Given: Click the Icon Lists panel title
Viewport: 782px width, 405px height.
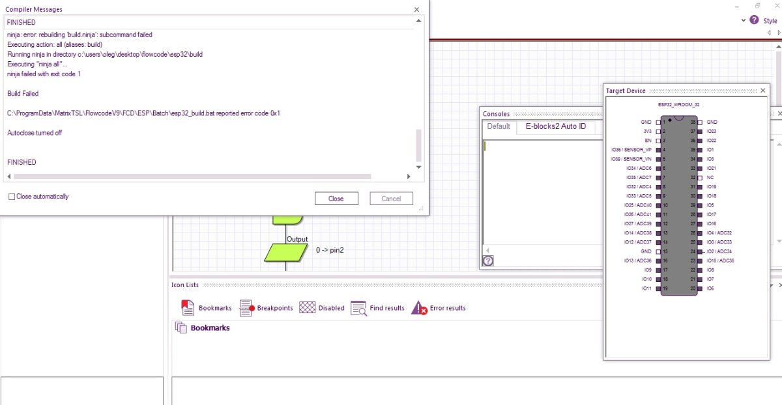Looking at the screenshot, I should tap(185, 285).
